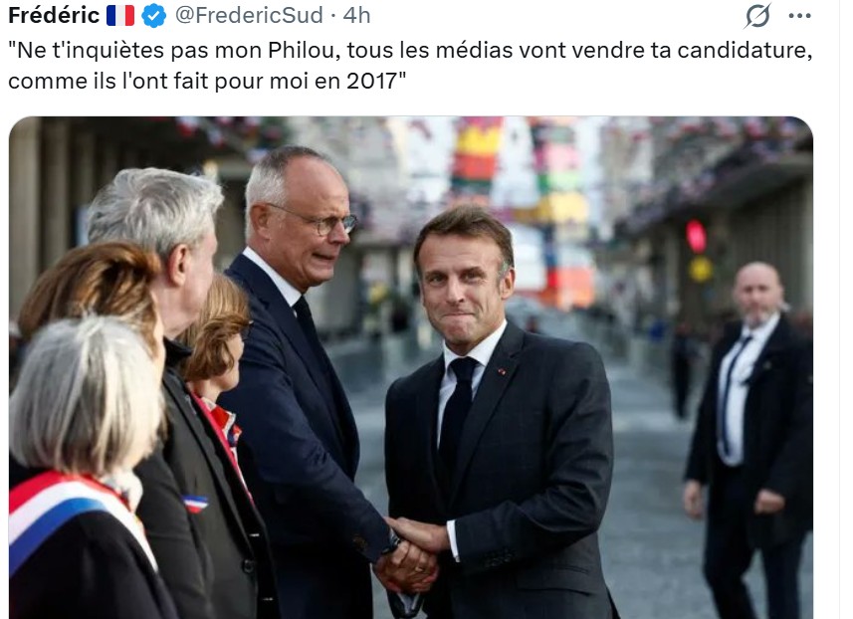
Task: Click the text line ending with 2017
Action: (207, 81)
